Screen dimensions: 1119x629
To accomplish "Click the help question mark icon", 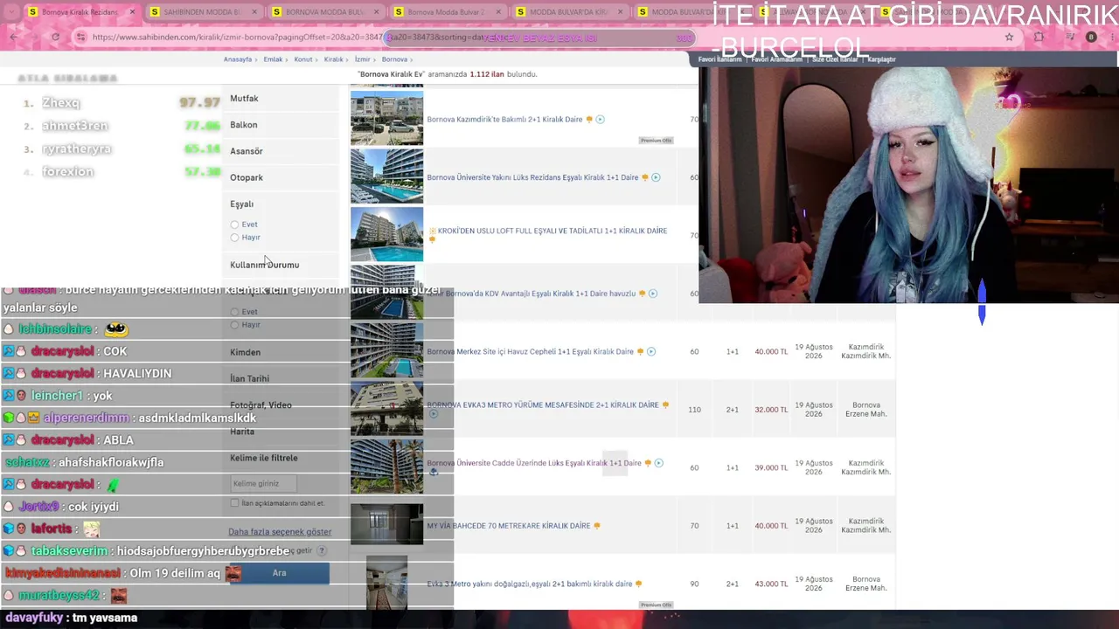I will (322, 550).
